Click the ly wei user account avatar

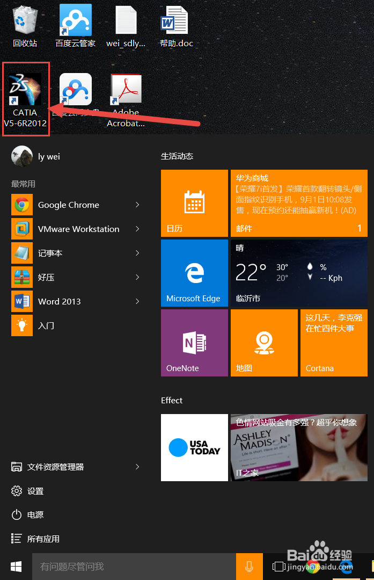coord(22,156)
